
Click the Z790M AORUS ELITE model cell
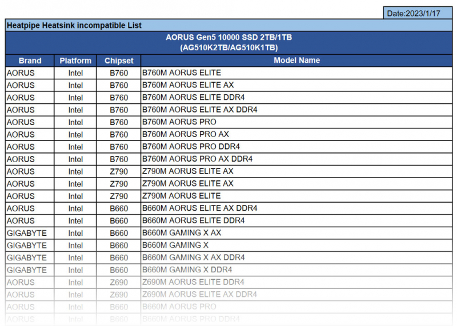(182, 196)
